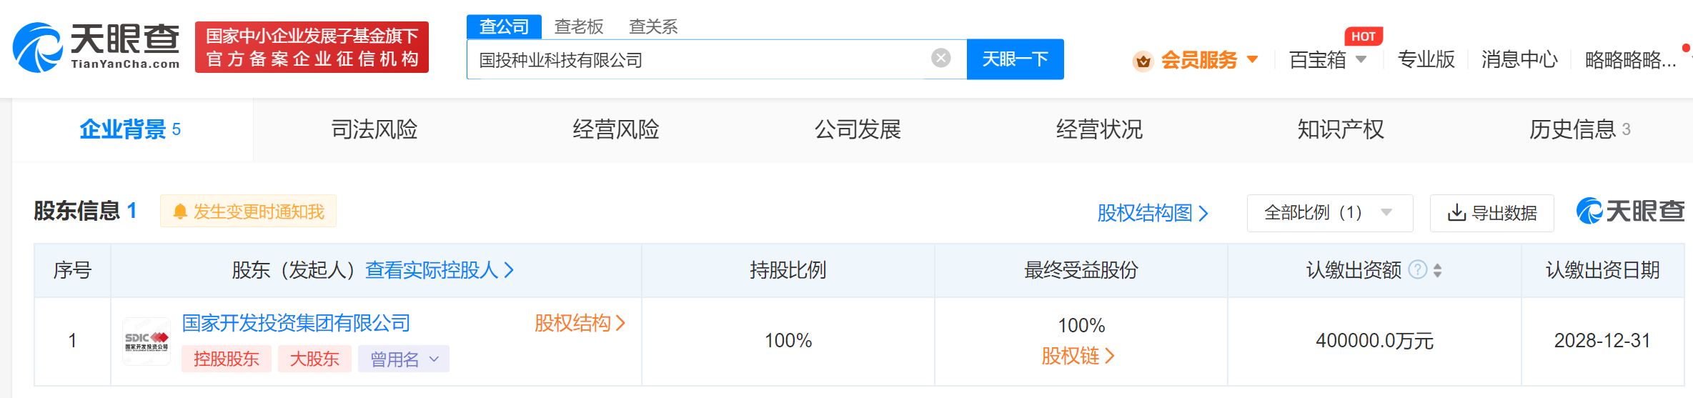Expand the 曾用名 tag dropdown
Image resolution: width=1693 pixels, height=398 pixels.
404,359
